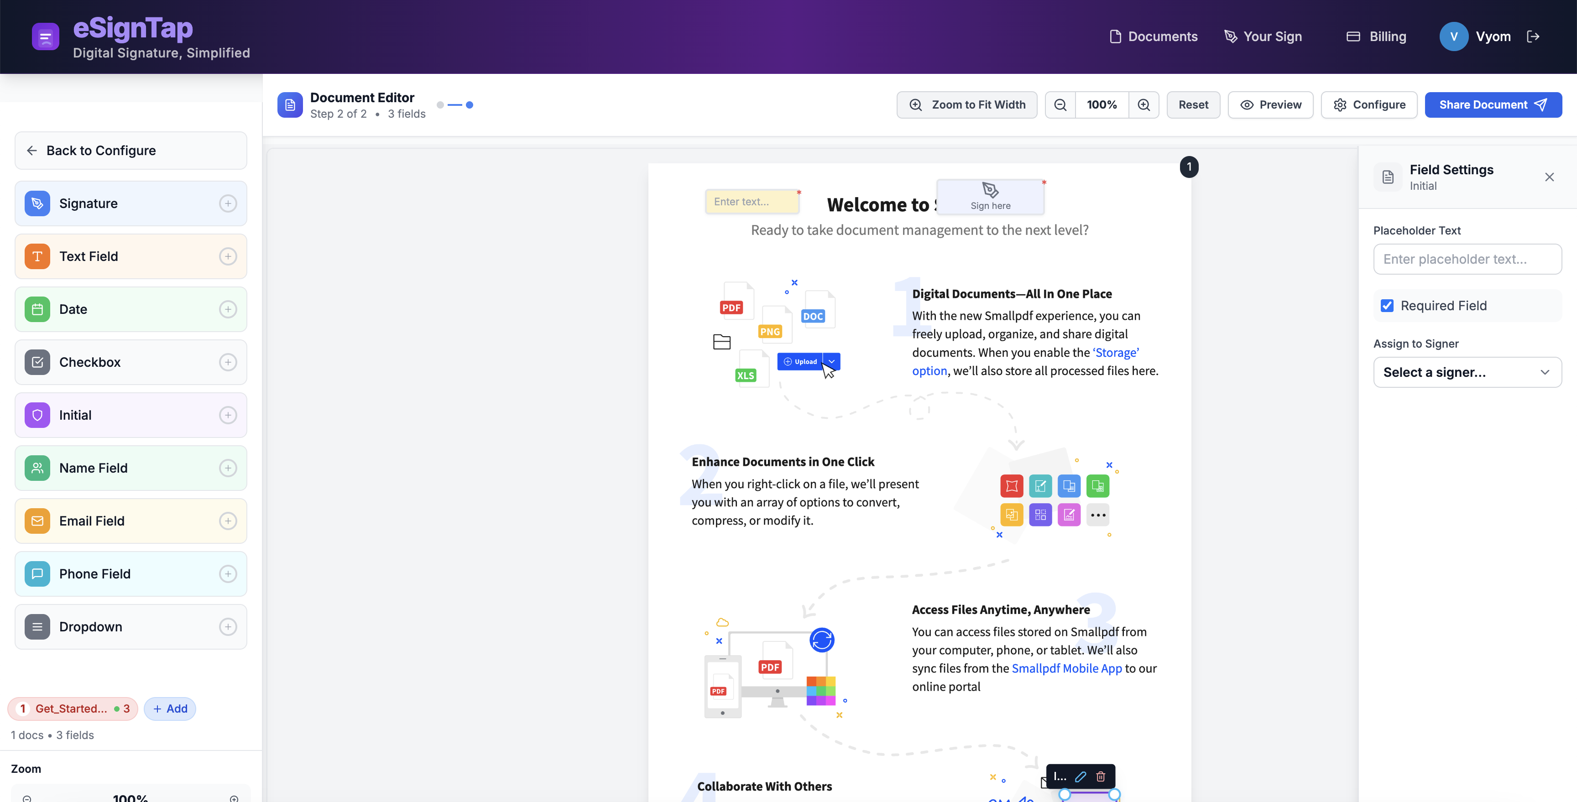Reset the document zoom
Image resolution: width=1577 pixels, height=802 pixels.
click(1193, 104)
